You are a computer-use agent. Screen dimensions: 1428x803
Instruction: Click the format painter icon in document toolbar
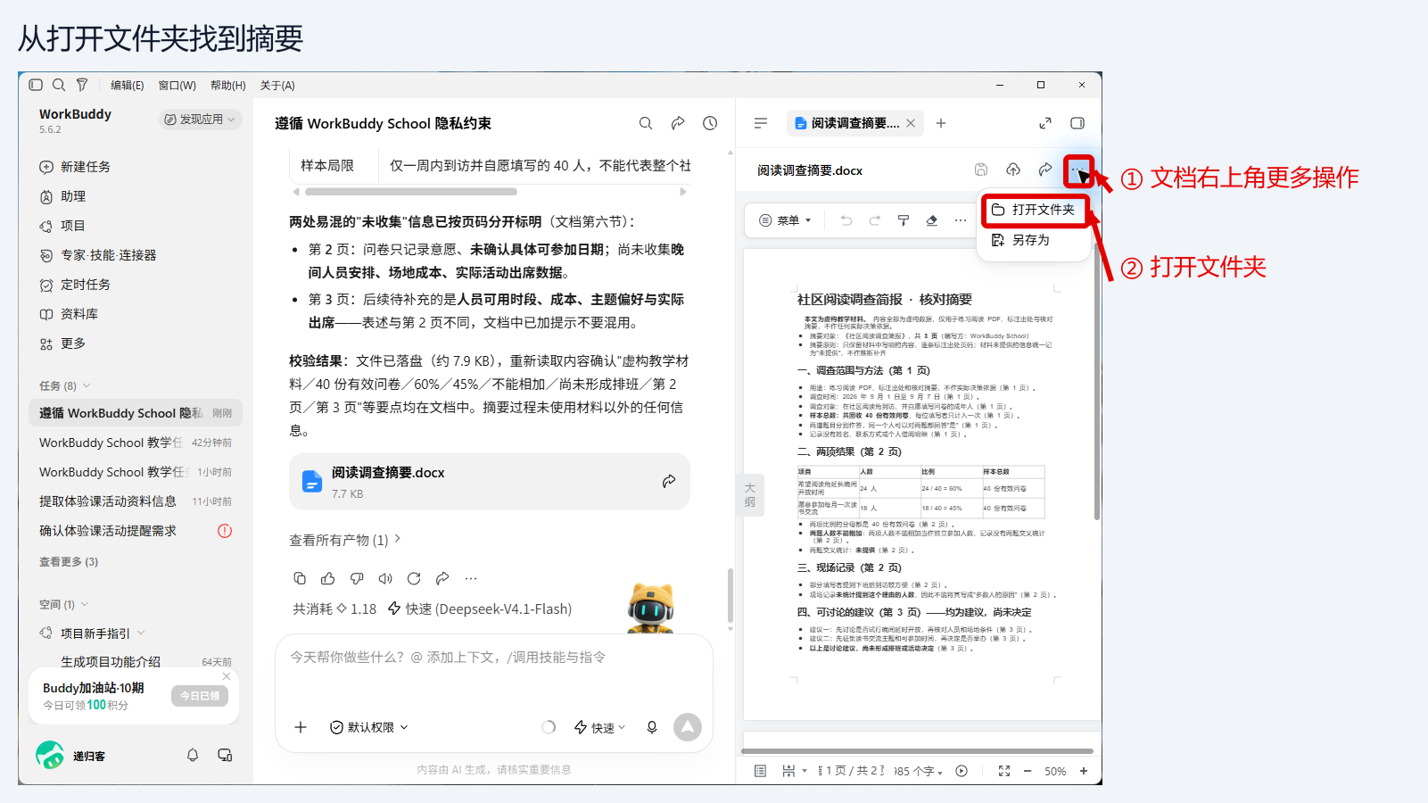click(904, 220)
